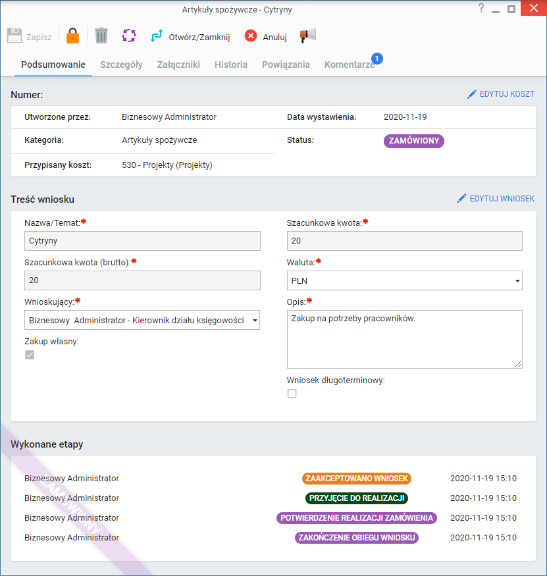Click the blue comments count badge
Image resolution: width=547 pixels, height=576 pixels.
[377, 59]
